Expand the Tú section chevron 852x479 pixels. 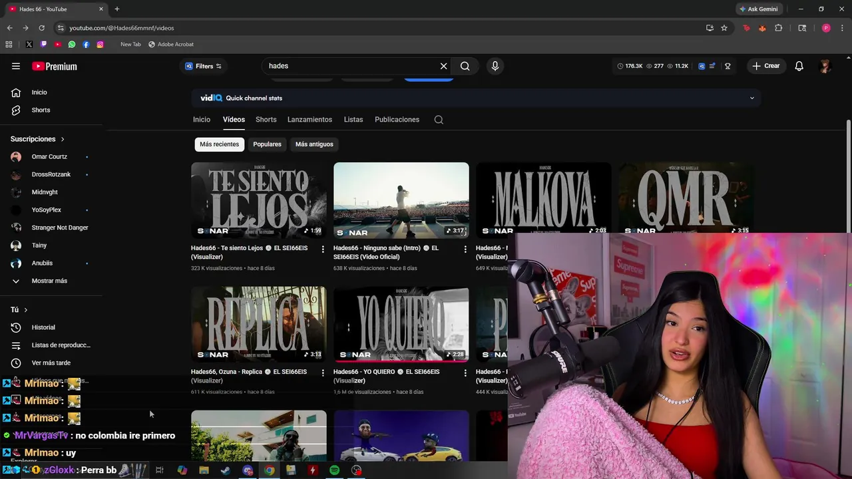pyautogui.click(x=25, y=310)
